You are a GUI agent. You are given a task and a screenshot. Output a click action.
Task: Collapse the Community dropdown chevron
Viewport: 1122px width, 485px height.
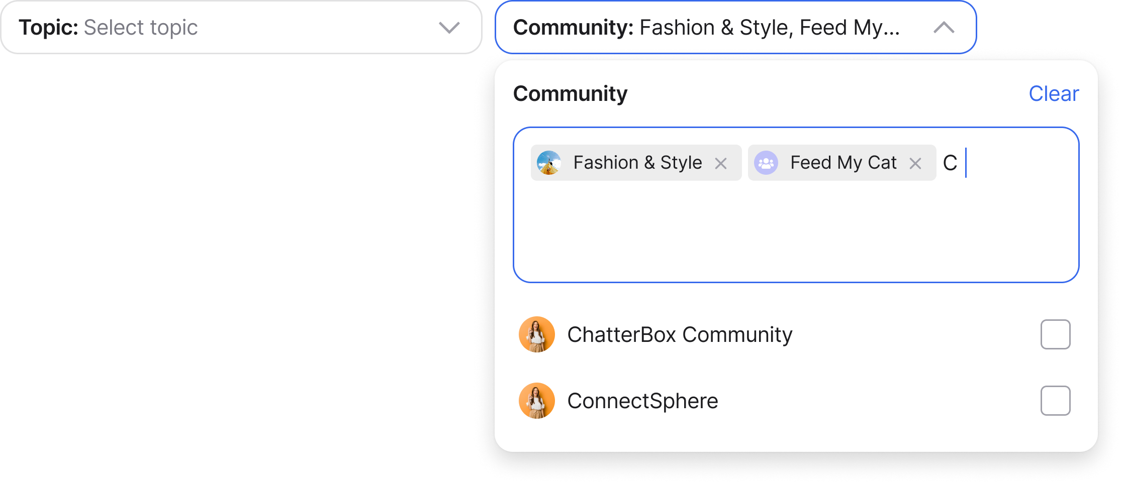pos(944,27)
